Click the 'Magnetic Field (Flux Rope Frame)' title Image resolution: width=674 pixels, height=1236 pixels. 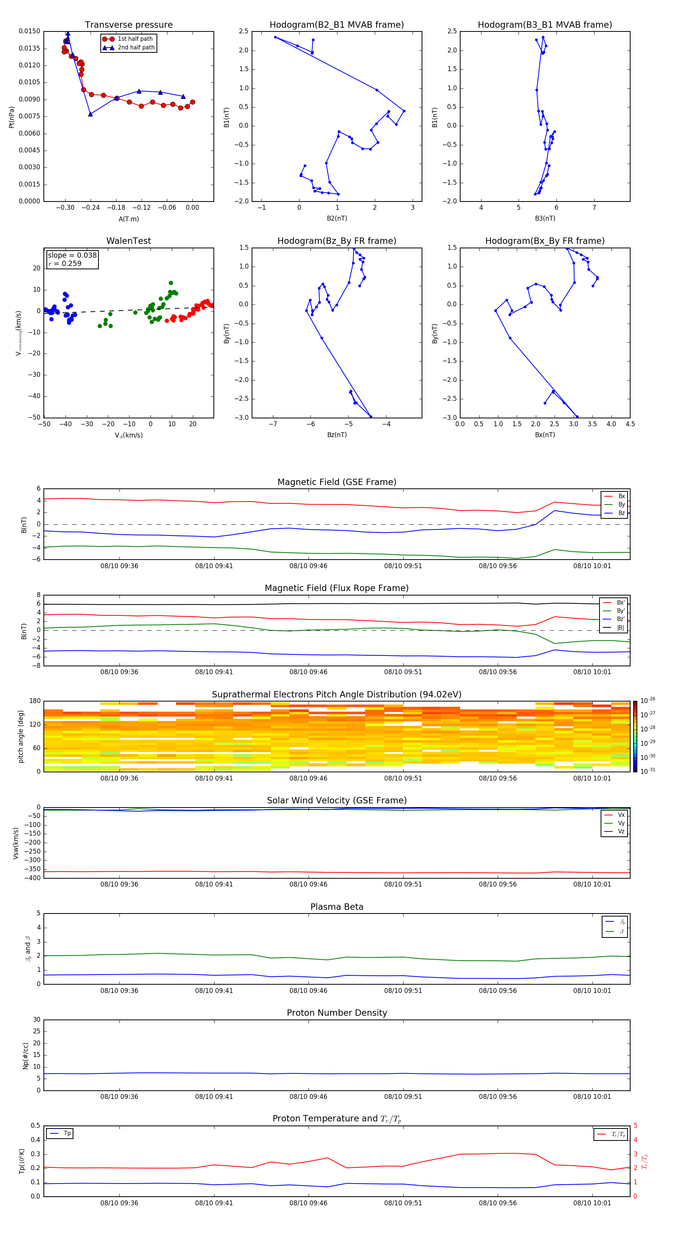[x=337, y=588]
